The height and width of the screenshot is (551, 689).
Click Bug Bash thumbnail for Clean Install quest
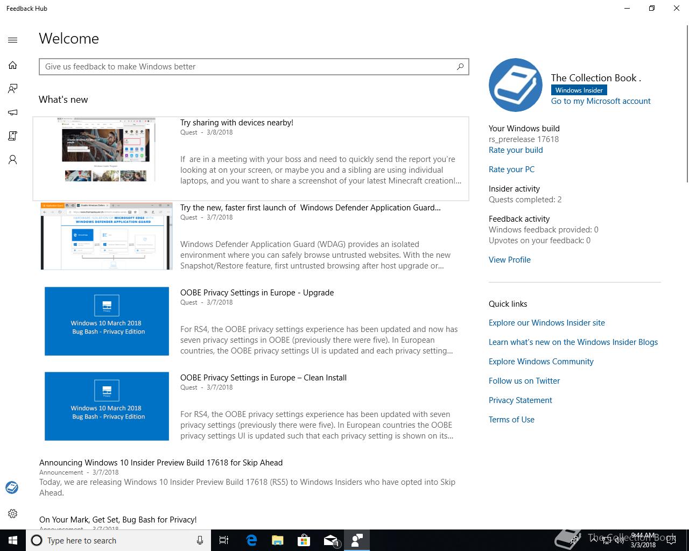107,406
